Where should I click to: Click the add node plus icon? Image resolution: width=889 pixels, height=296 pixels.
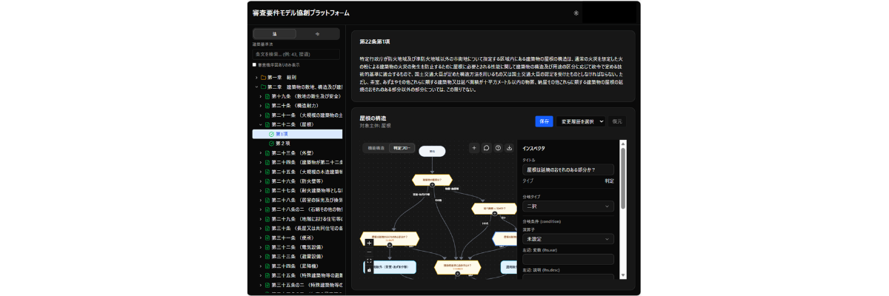click(474, 148)
